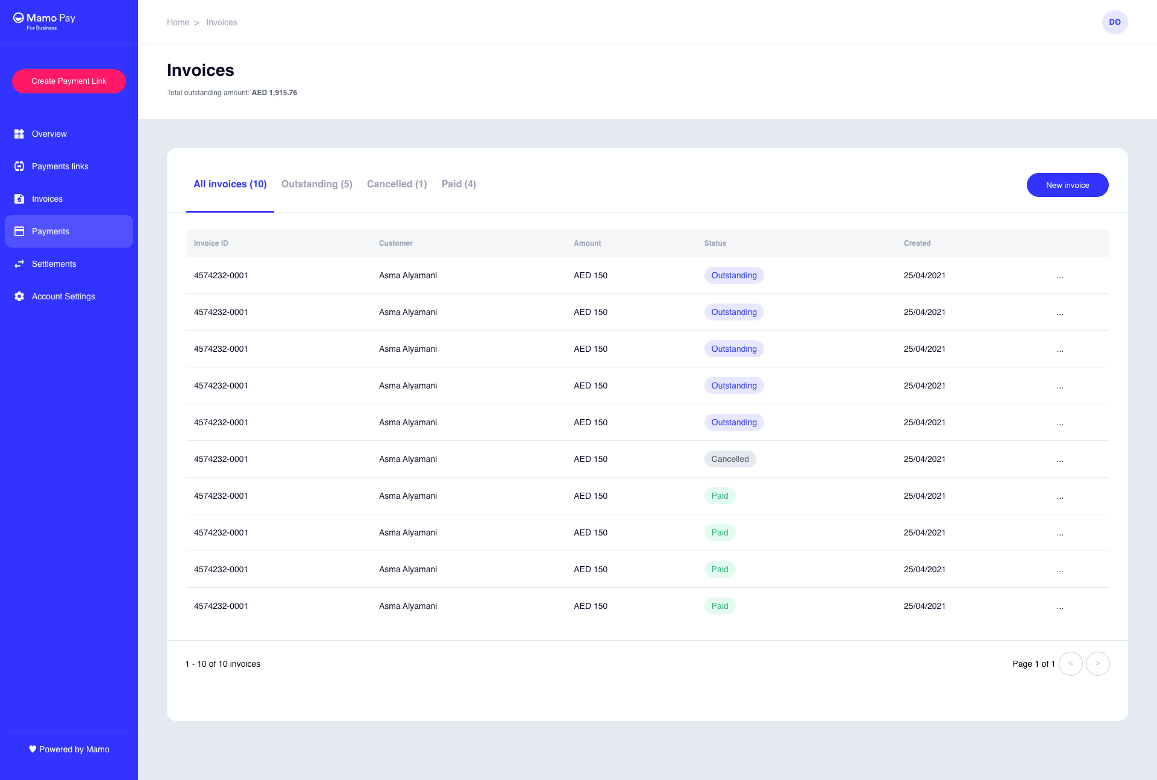Click the next page arrow in pagination
Image resolution: width=1157 pixels, height=780 pixels.
click(x=1098, y=663)
